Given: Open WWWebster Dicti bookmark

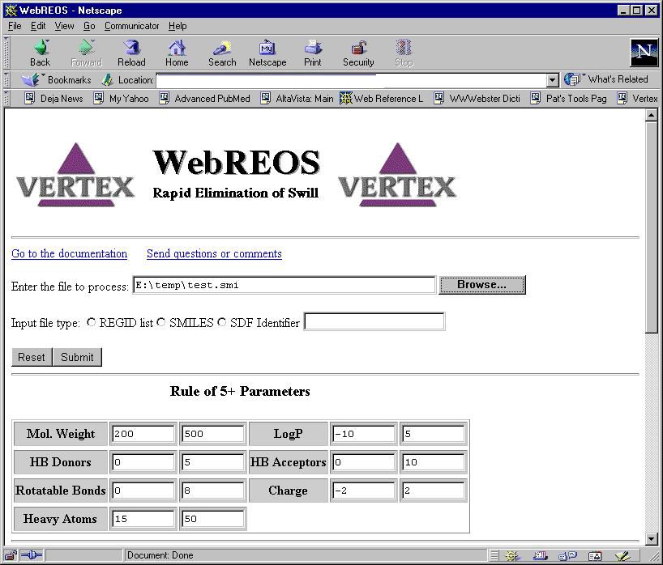Looking at the screenshot, I should click(477, 99).
